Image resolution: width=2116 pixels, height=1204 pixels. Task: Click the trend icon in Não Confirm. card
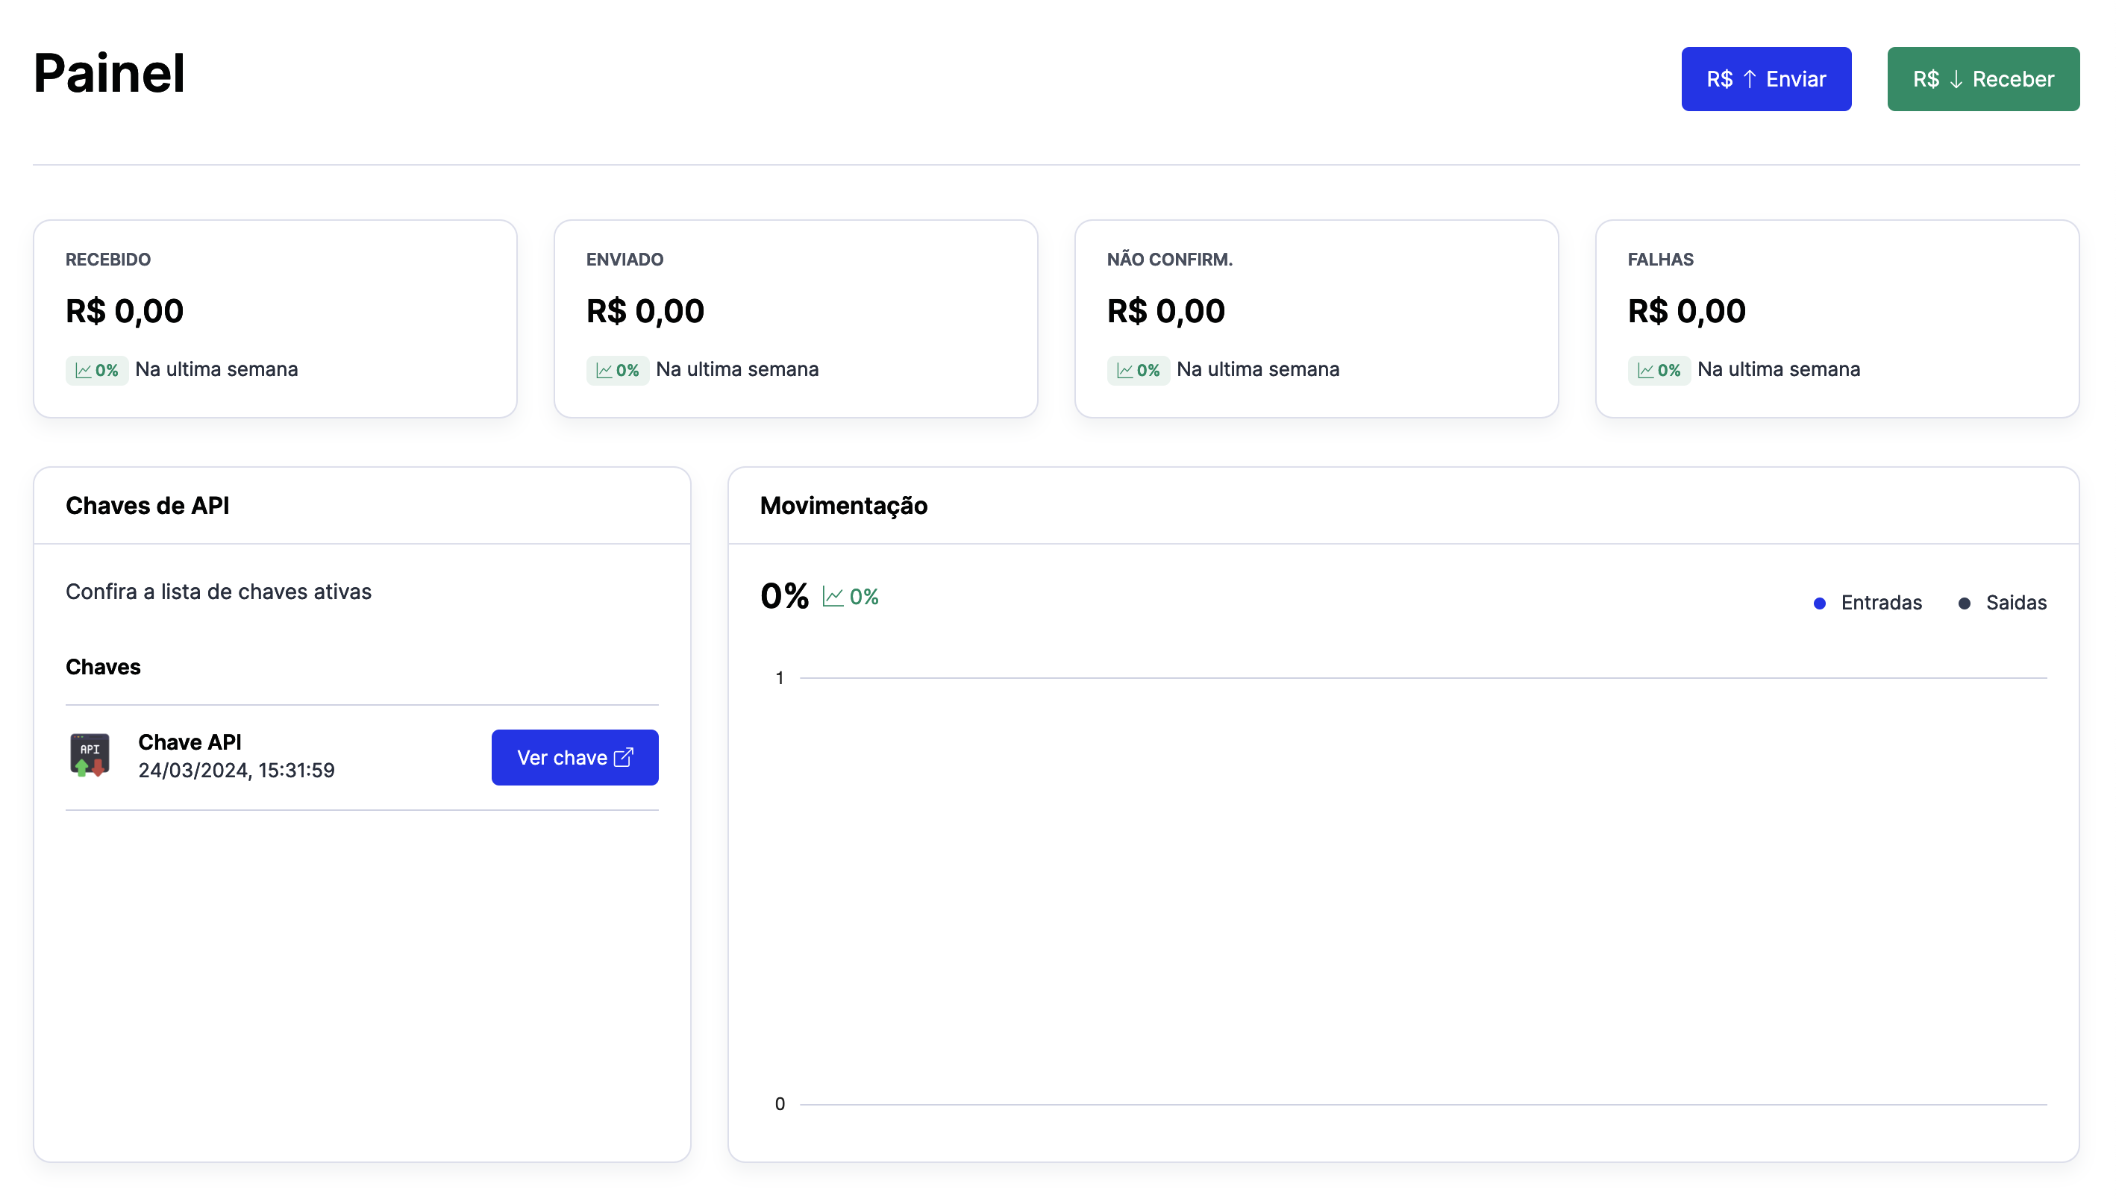point(1124,371)
